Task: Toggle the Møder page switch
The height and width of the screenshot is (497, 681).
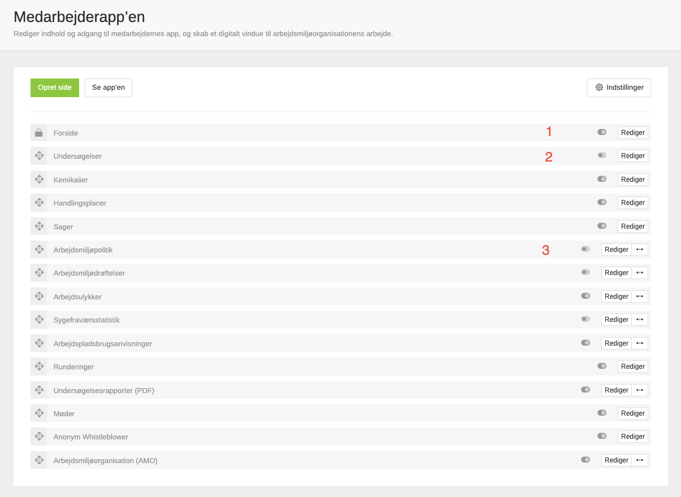Action: pyautogui.click(x=602, y=413)
